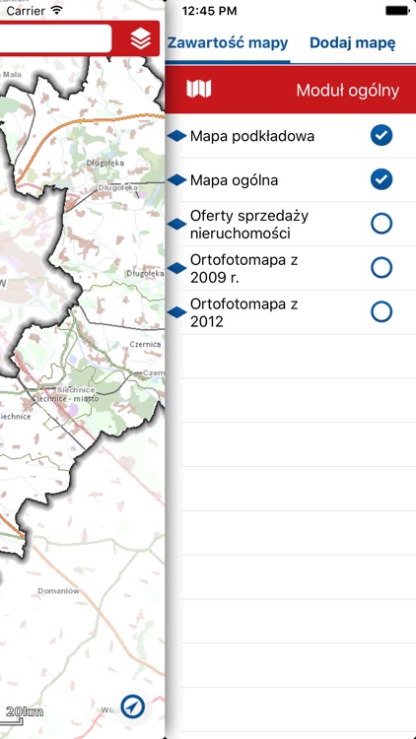The height and width of the screenshot is (739, 416).
Task: Uncheck the Mapa podkładowa layer
Action: click(x=381, y=136)
